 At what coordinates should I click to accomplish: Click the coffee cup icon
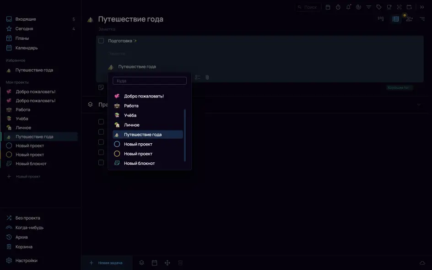click(389, 7)
